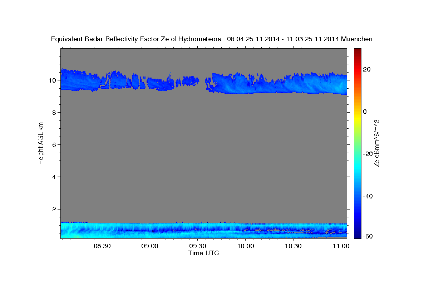Click the '08:30' time tick label
Screen dimensions: 429x286
pos(102,246)
